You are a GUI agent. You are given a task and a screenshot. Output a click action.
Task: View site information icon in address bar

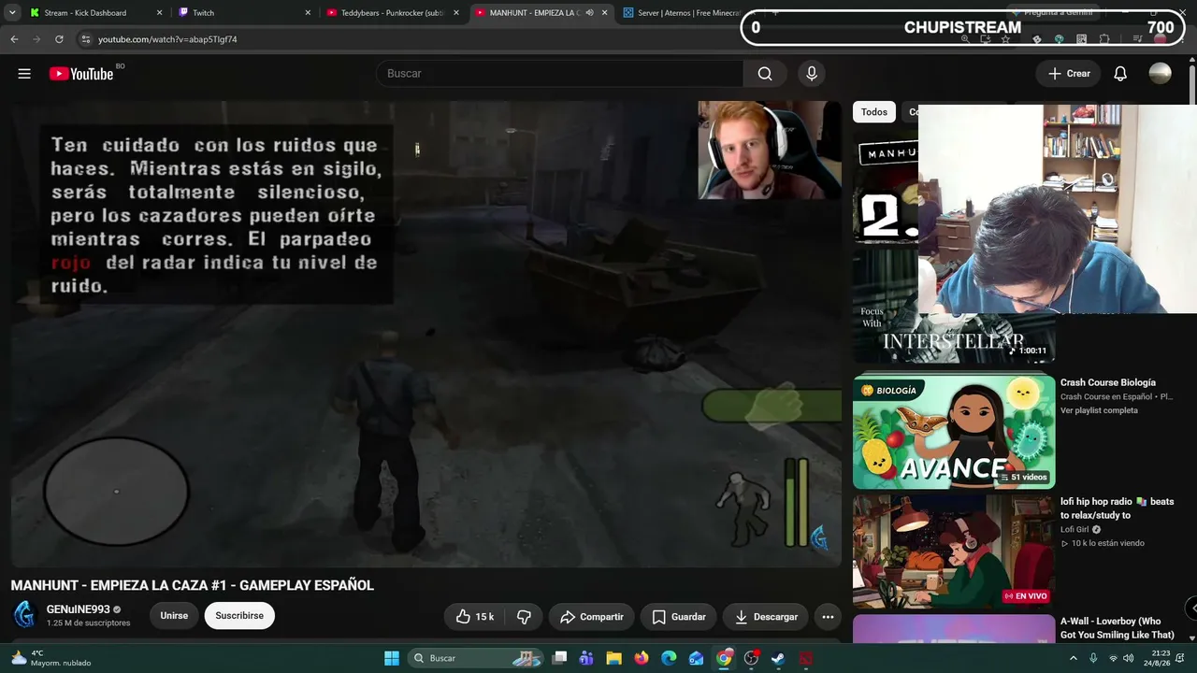[85, 39]
